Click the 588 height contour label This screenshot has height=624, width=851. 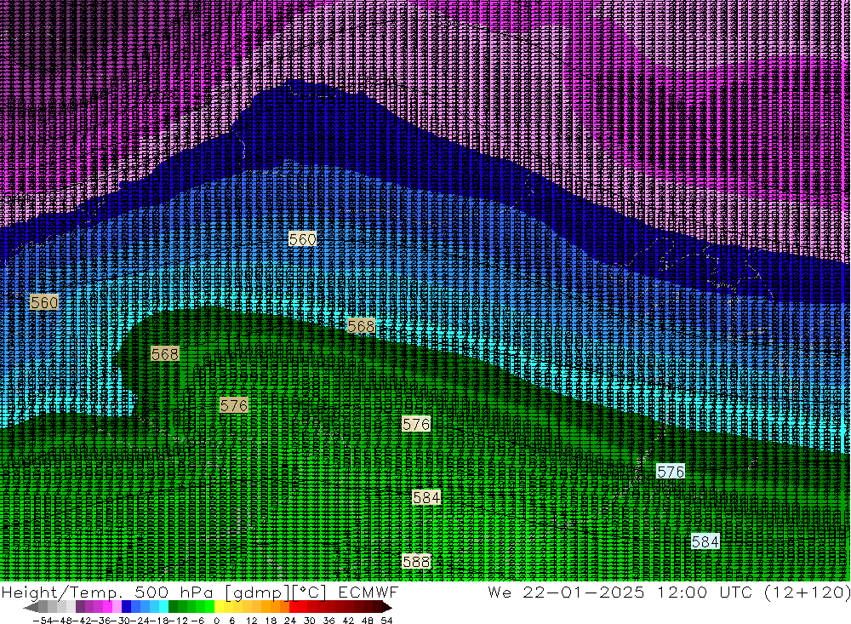(416, 561)
